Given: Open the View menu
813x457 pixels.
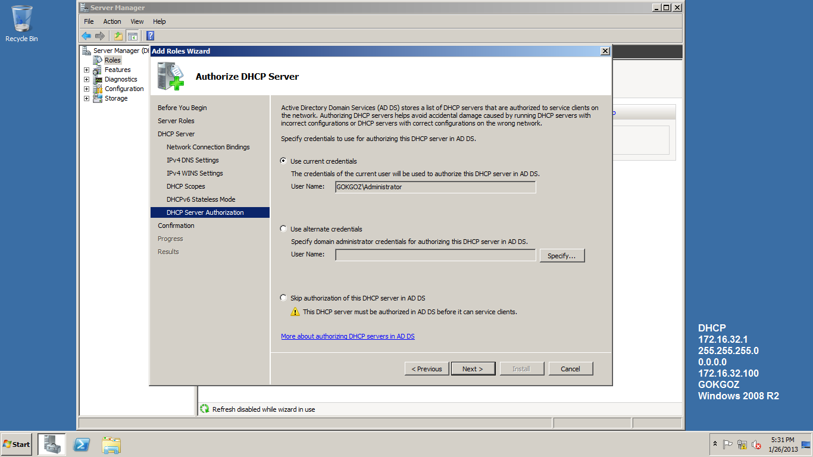Looking at the screenshot, I should (x=137, y=21).
